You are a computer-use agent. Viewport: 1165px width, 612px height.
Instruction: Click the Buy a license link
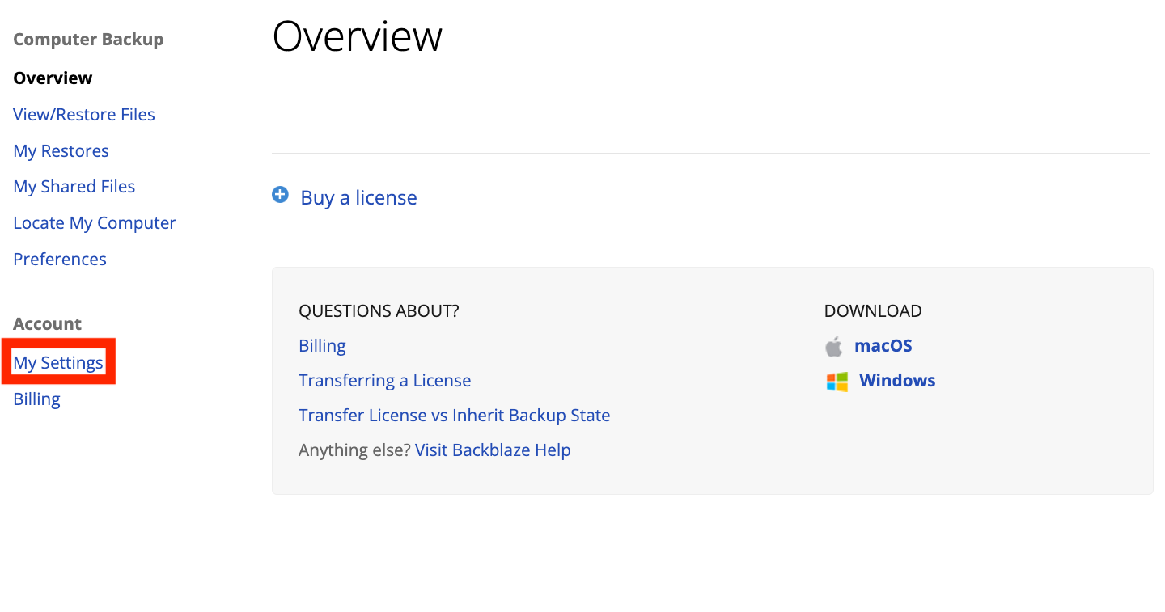coord(358,198)
